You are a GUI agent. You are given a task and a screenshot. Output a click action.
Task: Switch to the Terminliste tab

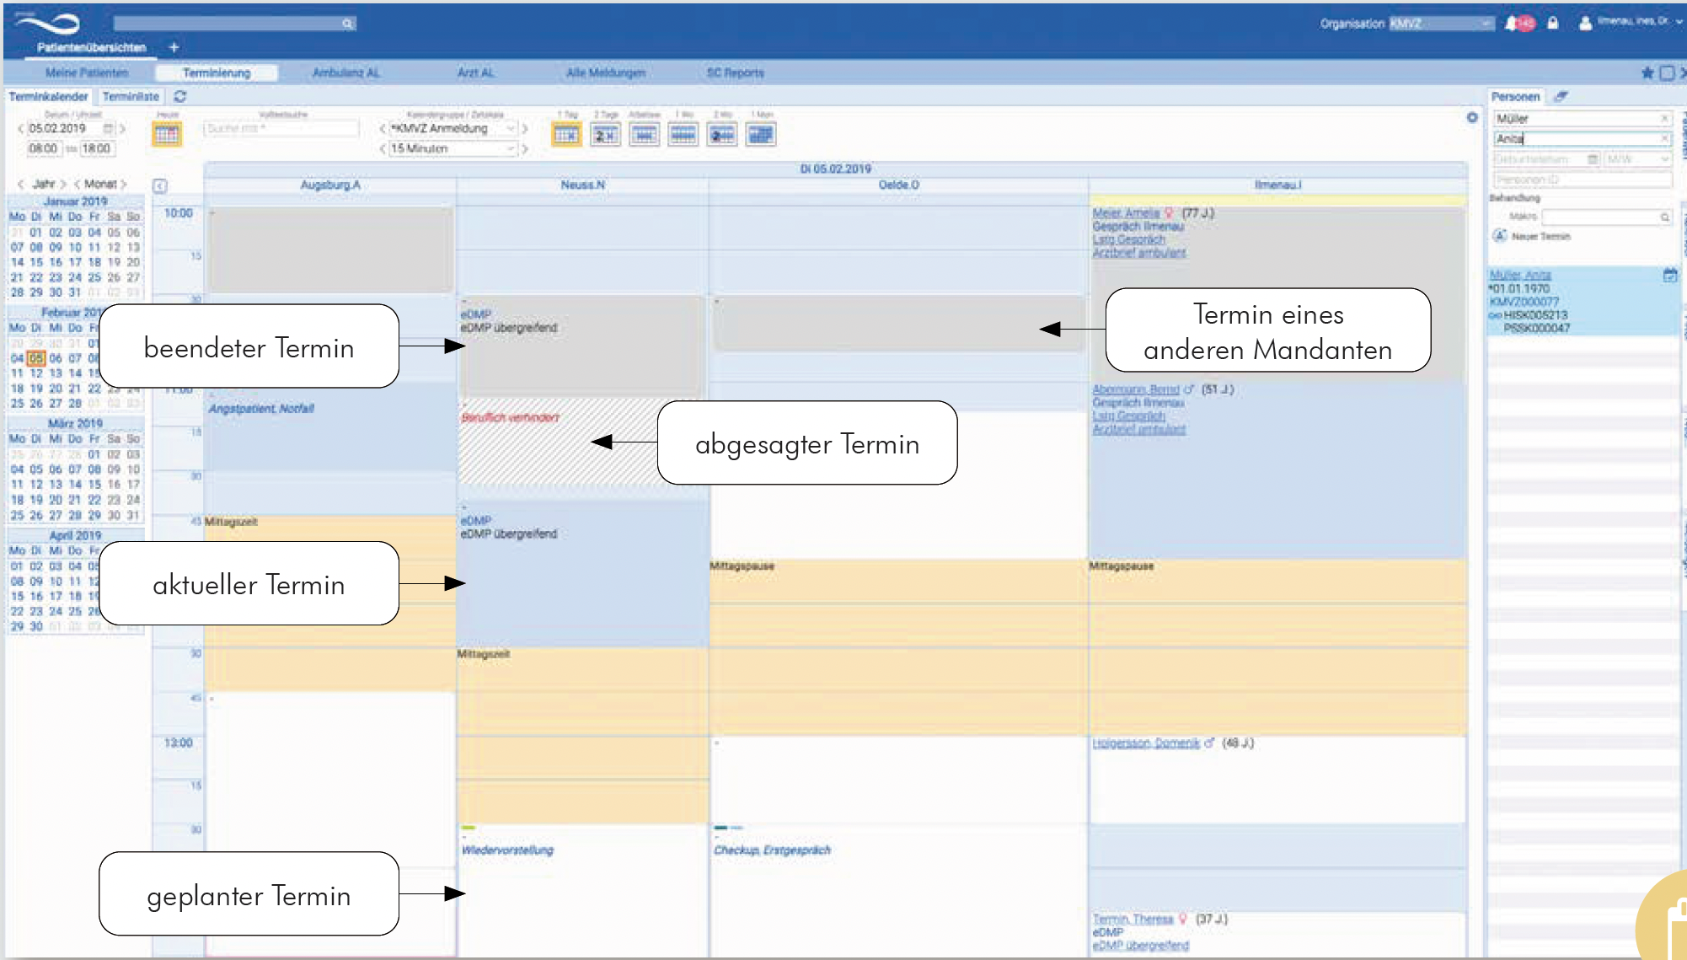[x=131, y=97]
